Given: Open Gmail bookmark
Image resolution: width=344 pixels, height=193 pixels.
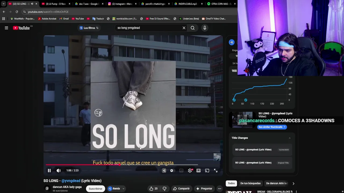Looking at the screenshot, I should tap(64, 19).
